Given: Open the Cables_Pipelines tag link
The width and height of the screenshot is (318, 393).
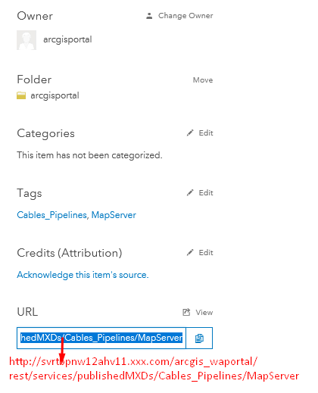Looking at the screenshot, I should tap(51, 215).
